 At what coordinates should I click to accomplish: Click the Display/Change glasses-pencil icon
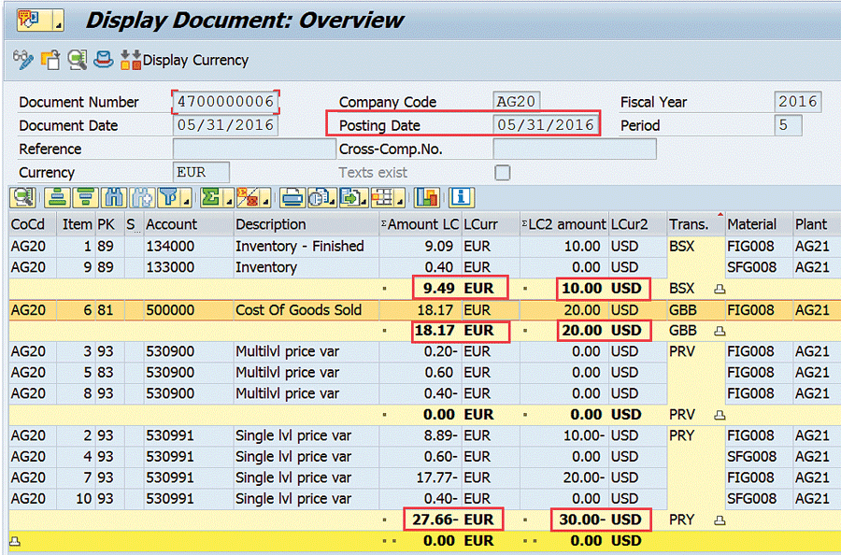pos(23,60)
